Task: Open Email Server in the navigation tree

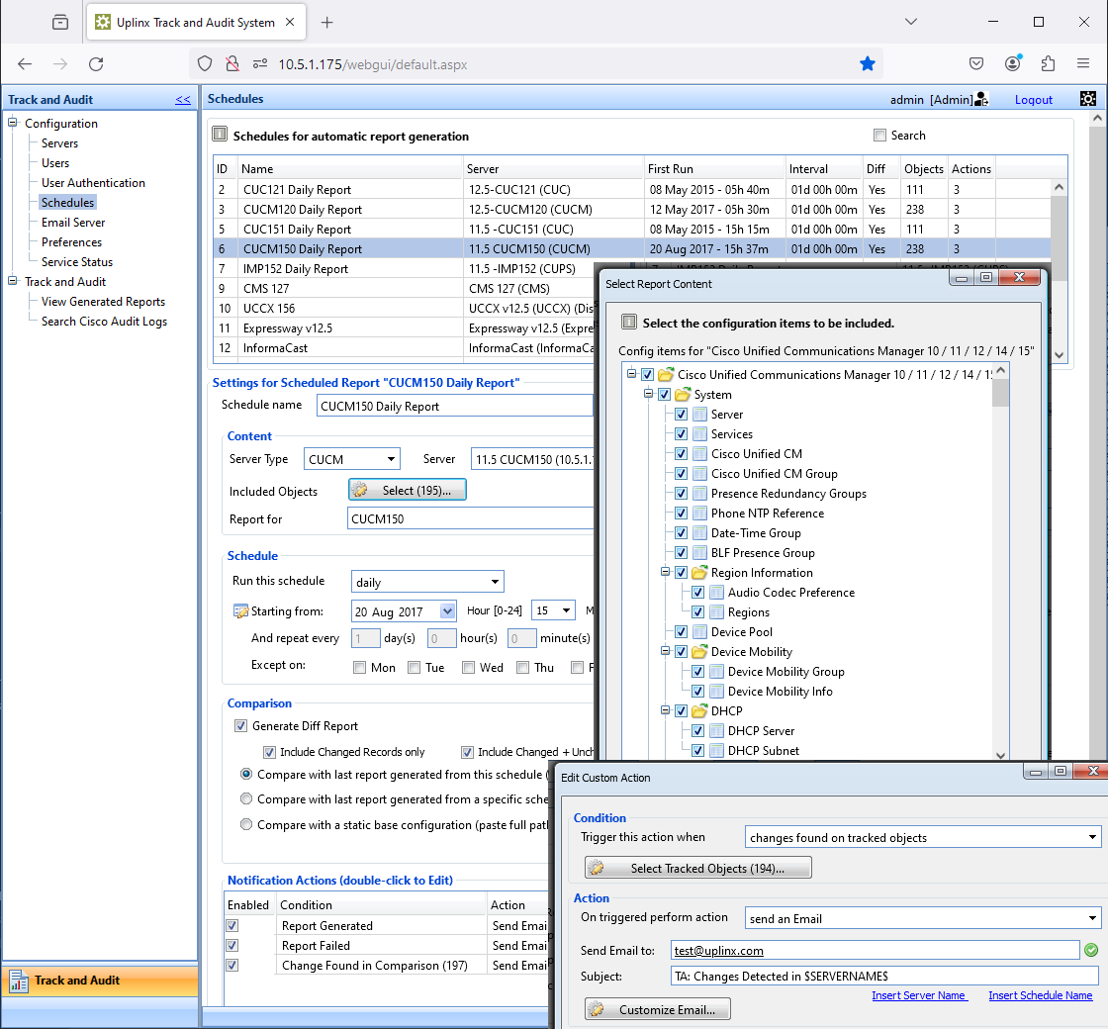Action: tap(73, 223)
